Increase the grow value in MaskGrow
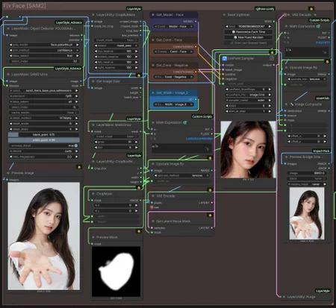Image resolution: width=336 pixels, height=308 pixels. [137, 142]
